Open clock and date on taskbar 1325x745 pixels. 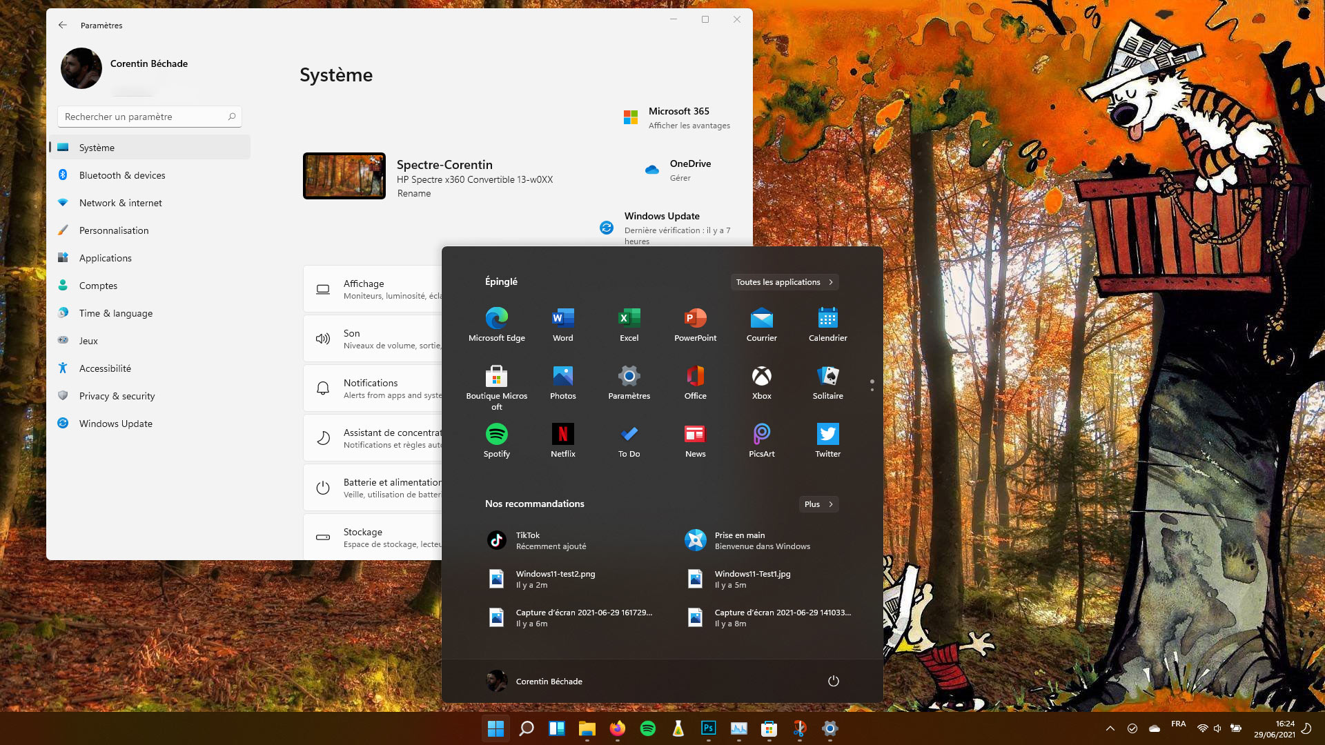pyautogui.click(x=1275, y=728)
